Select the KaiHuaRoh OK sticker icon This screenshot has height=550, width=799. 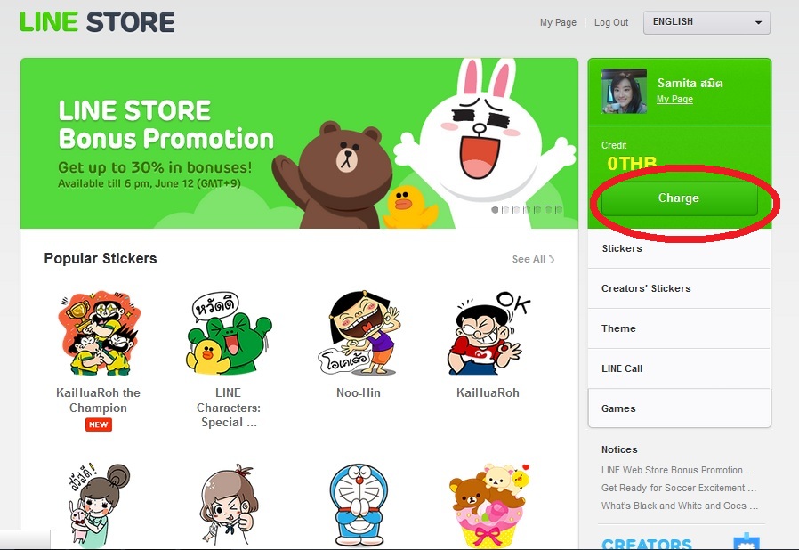click(488, 335)
